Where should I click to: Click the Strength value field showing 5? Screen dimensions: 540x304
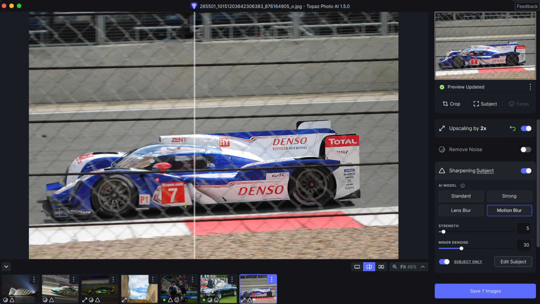pos(524,228)
